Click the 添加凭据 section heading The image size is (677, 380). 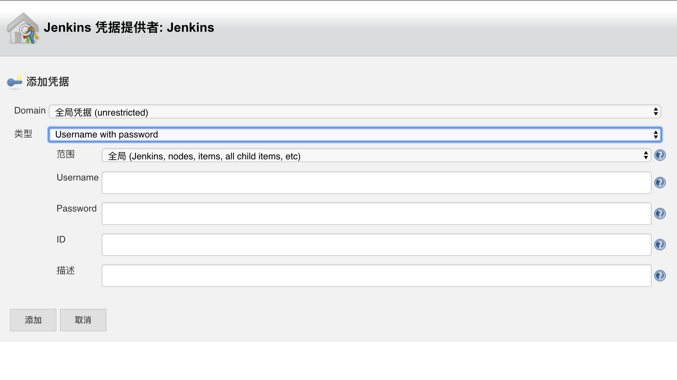tap(48, 82)
